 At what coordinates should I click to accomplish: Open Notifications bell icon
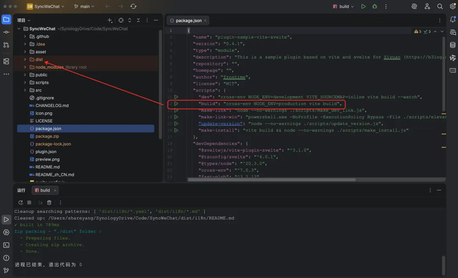(x=453, y=19)
